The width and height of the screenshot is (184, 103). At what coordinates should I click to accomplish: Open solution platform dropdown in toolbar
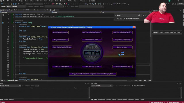point(42,4)
